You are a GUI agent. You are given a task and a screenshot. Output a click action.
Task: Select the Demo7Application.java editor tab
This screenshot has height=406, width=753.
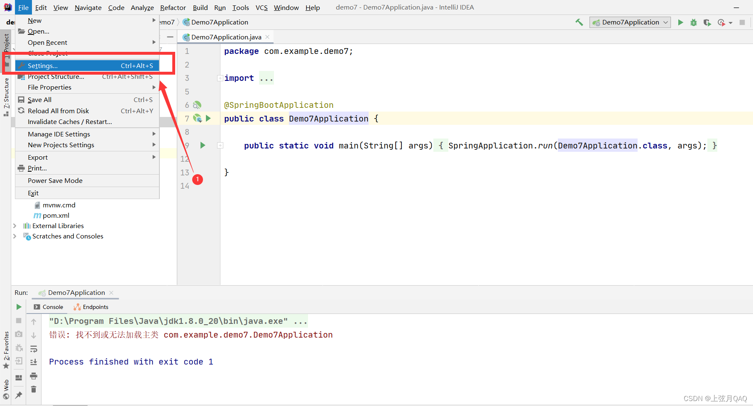coord(226,37)
